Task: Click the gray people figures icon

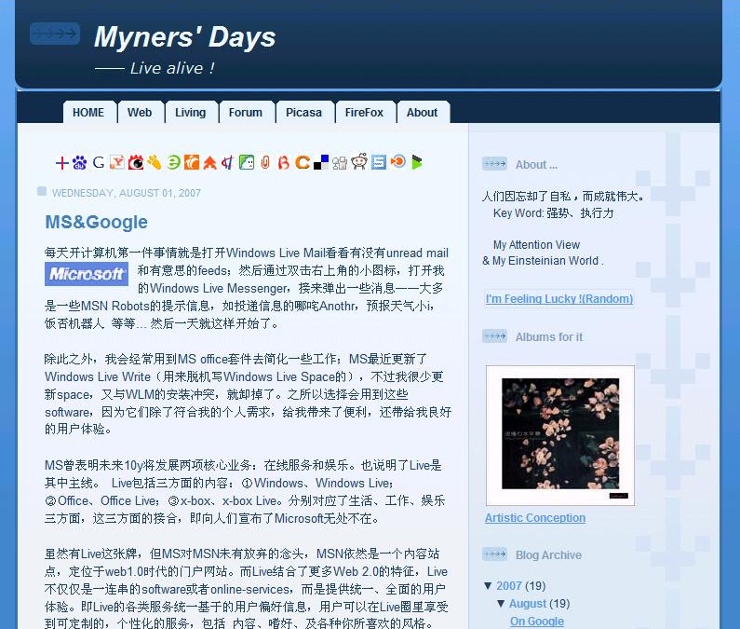Action: click(x=340, y=163)
